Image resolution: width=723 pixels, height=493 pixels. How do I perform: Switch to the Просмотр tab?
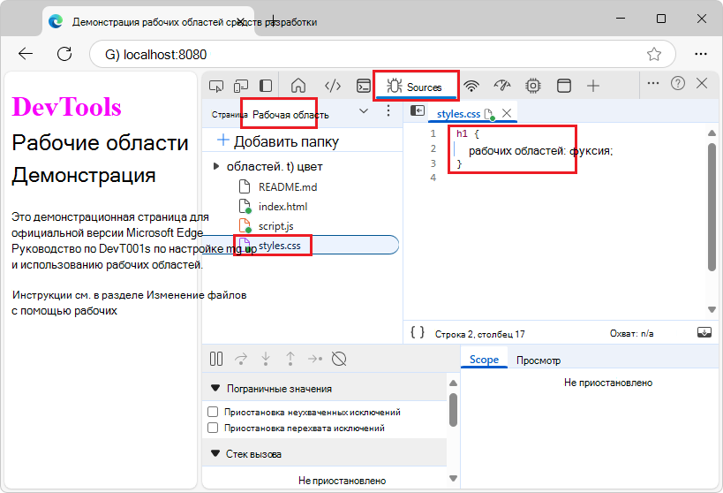tap(538, 360)
